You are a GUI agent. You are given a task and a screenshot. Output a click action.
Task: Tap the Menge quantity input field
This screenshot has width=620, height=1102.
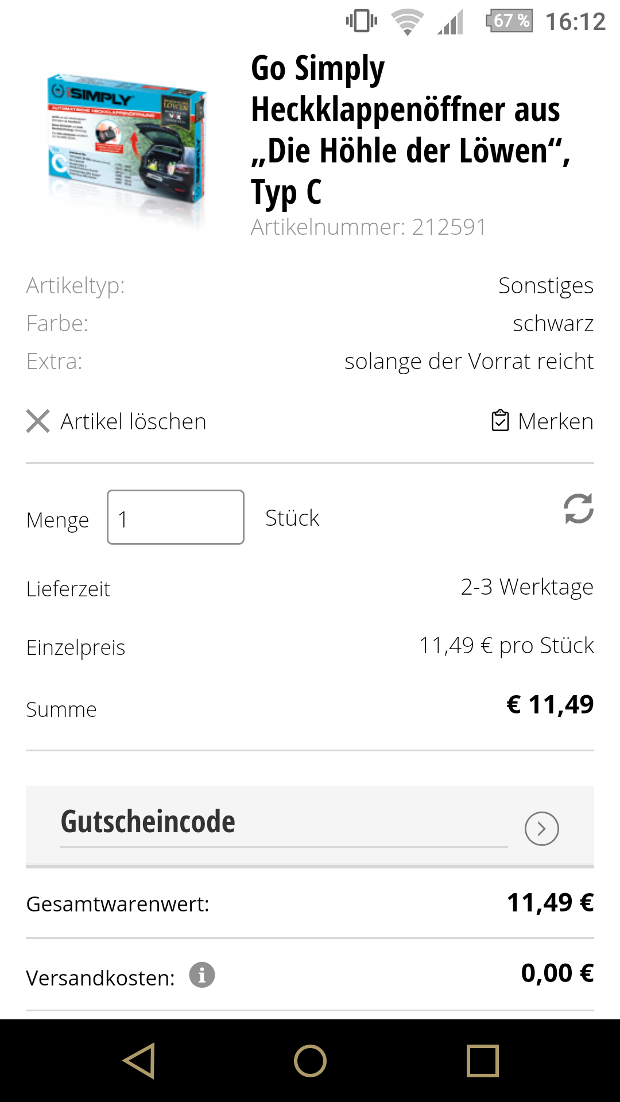[x=176, y=517]
